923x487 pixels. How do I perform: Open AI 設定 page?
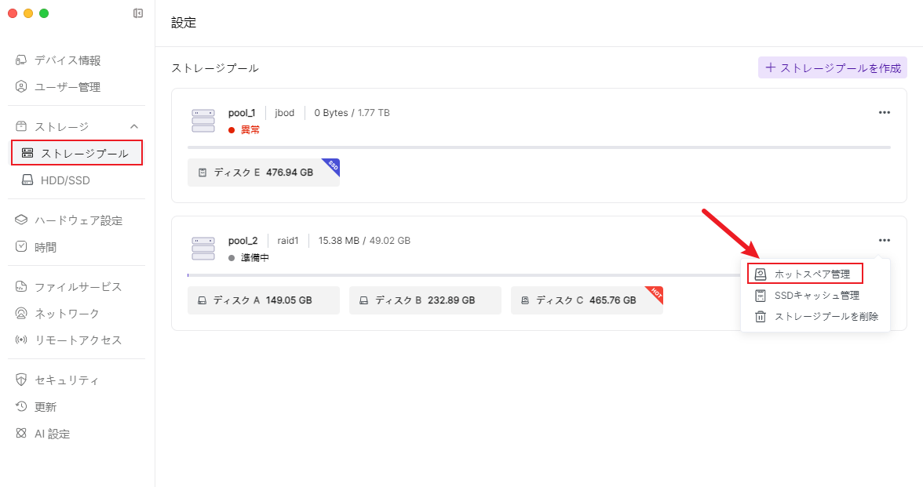pyautogui.click(x=52, y=434)
